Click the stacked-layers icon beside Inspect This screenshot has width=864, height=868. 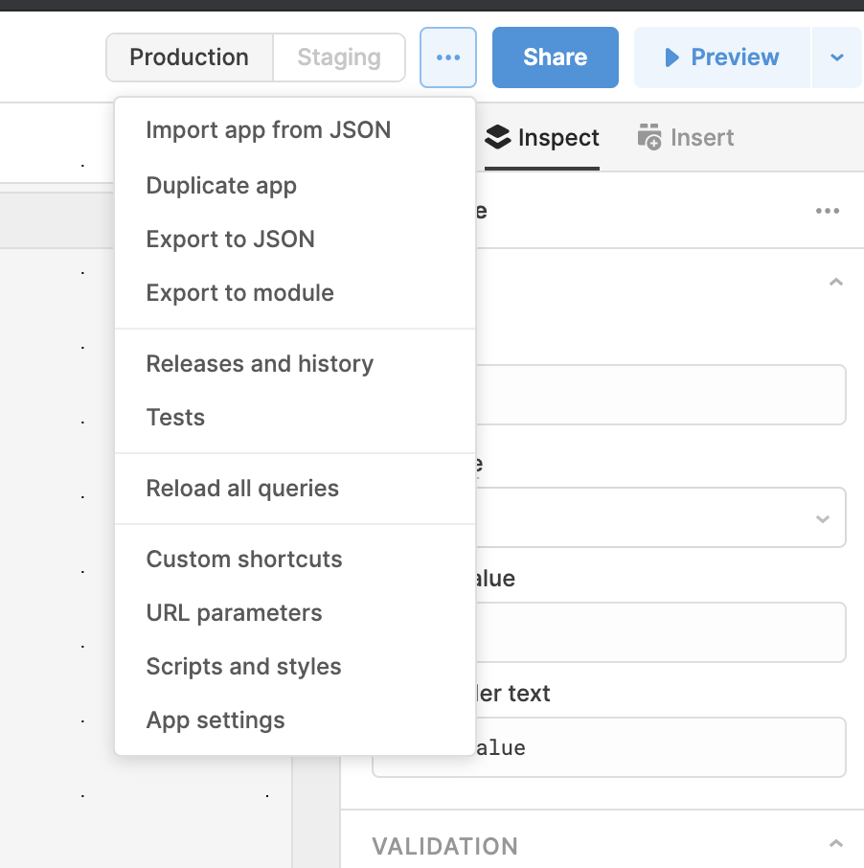497,137
